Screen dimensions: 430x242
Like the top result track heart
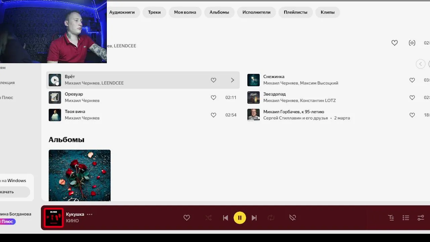pyautogui.click(x=394, y=43)
